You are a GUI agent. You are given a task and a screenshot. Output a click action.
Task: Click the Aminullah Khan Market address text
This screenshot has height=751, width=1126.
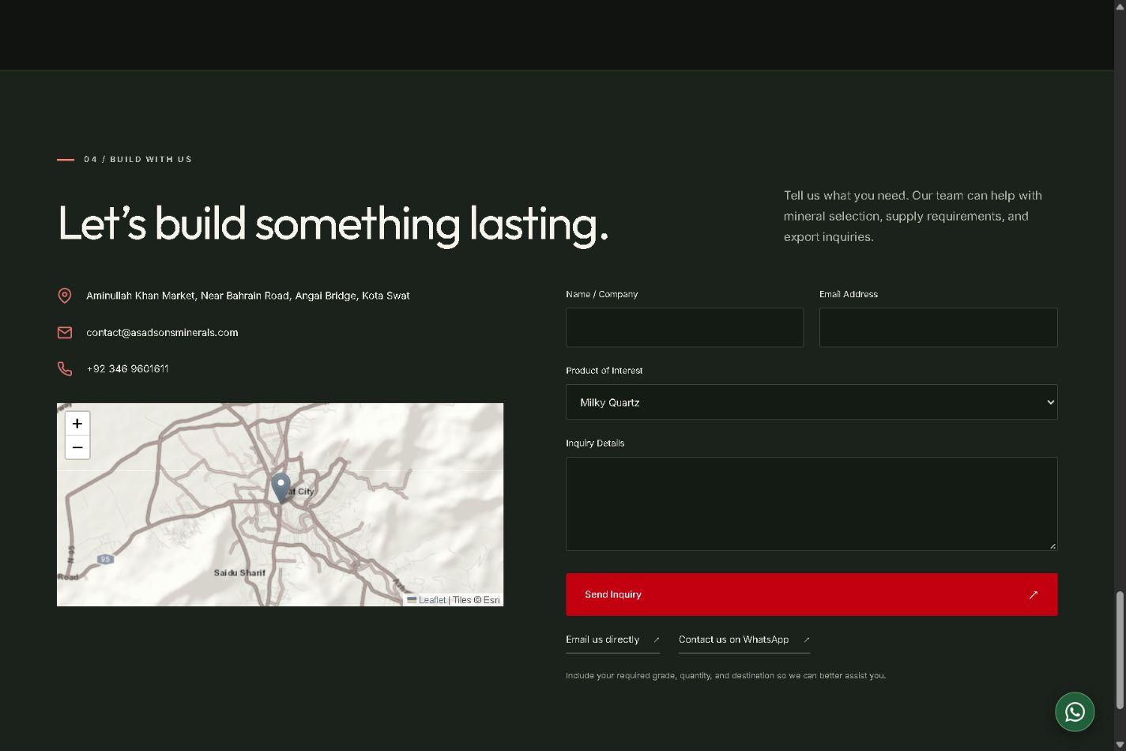coord(247,296)
